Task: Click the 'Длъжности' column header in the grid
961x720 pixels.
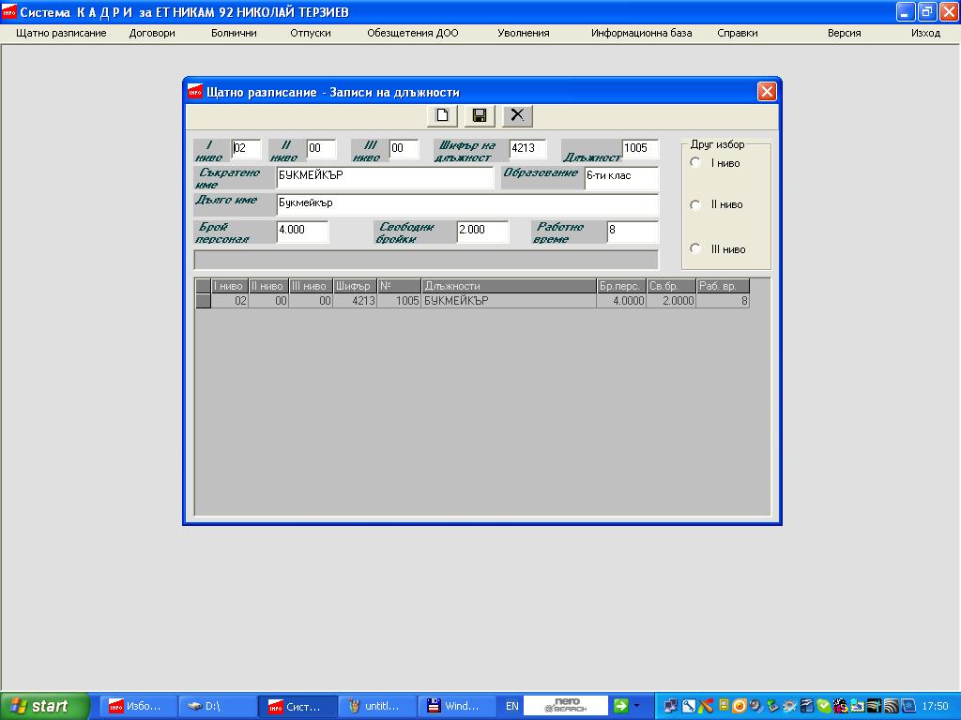Action: coord(508,286)
